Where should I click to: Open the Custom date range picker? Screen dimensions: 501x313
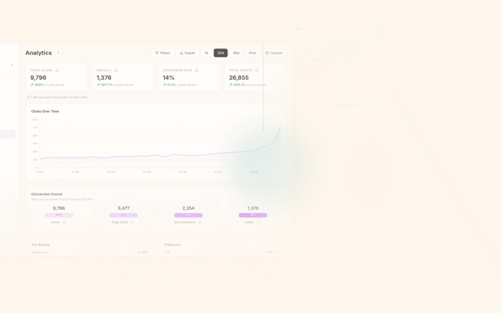tap(274, 53)
